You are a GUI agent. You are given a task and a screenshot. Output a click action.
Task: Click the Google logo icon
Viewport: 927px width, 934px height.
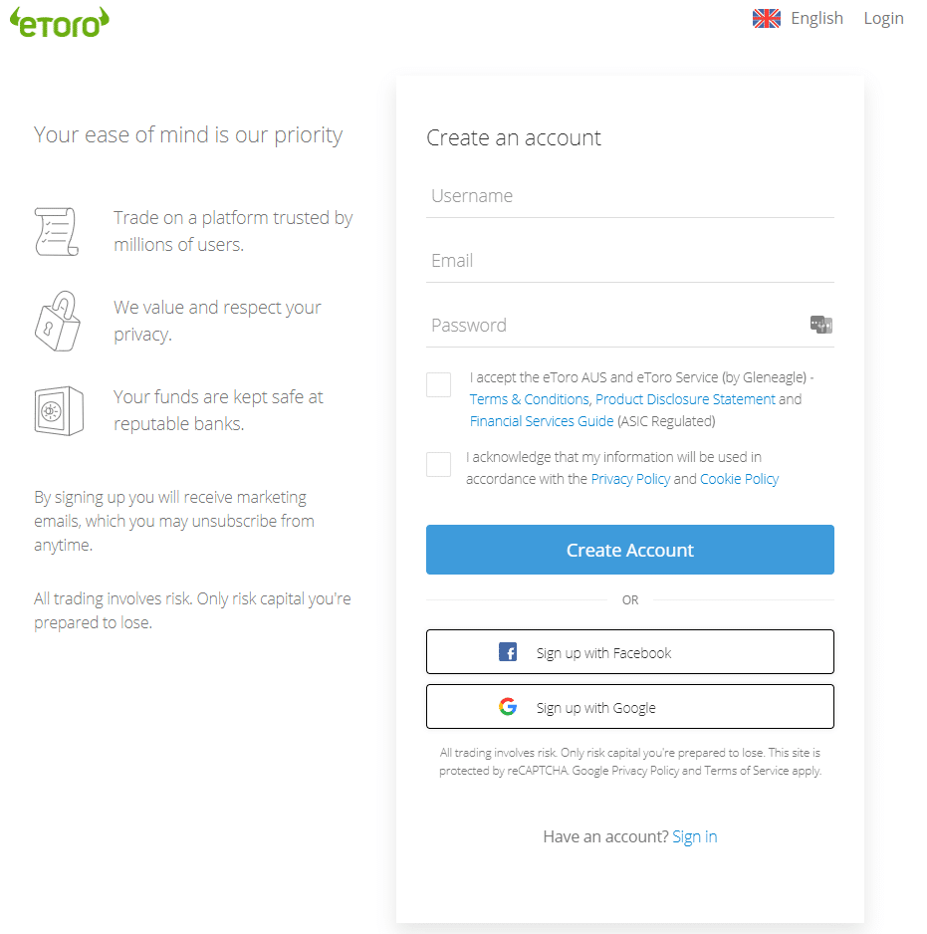508,707
